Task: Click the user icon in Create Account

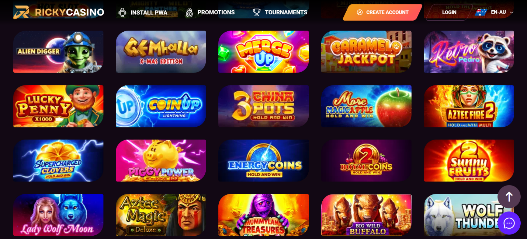Action: 360,12
